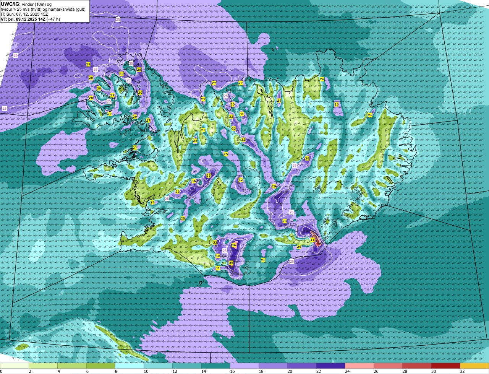Select the teal 14–16 m/s legend swatch

216,366
